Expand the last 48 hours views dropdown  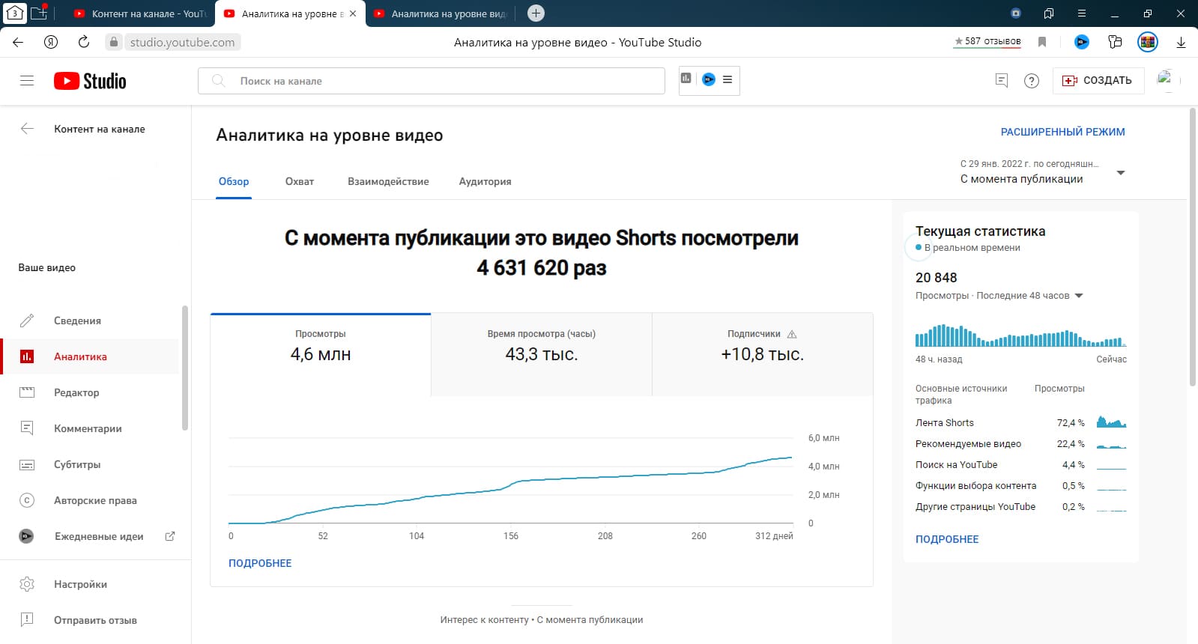(x=1079, y=296)
